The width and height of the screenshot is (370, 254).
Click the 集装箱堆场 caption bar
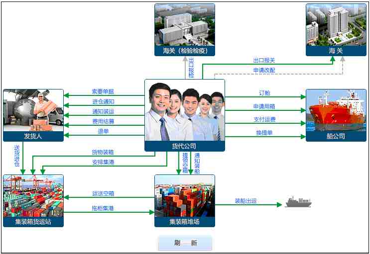pyautogui.click(x=185, y=222)
